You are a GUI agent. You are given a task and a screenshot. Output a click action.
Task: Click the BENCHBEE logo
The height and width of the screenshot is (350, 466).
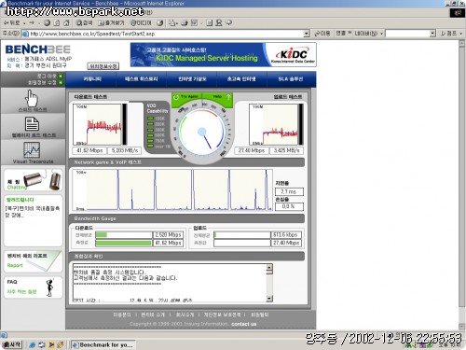tap(38, 49)
